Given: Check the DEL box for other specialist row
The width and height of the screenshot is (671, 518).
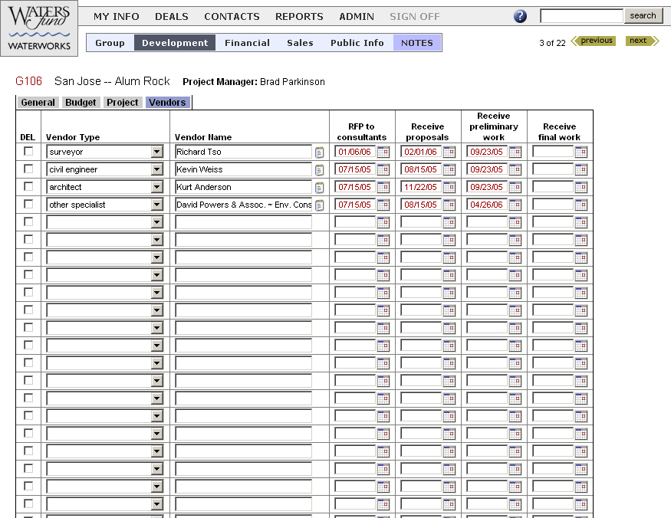Looking at the screenshot, I should pos(28,204).
